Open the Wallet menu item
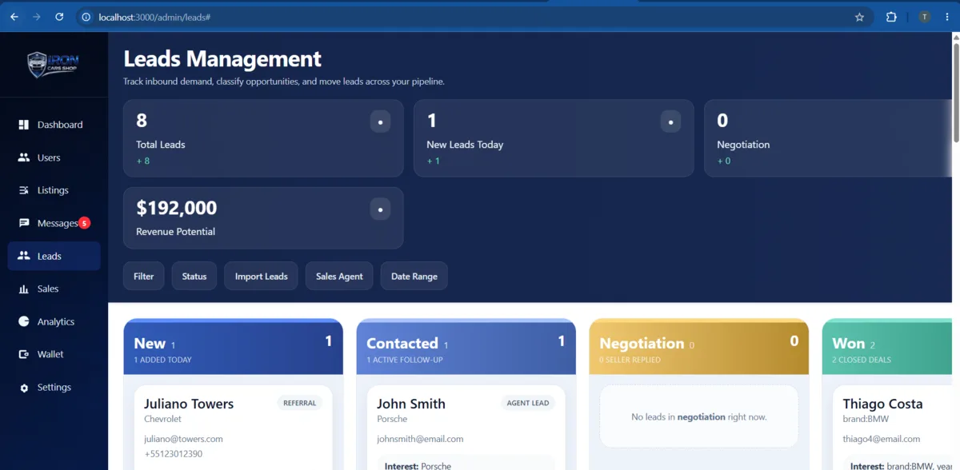The image size is (960, 470). click(54, 354)
